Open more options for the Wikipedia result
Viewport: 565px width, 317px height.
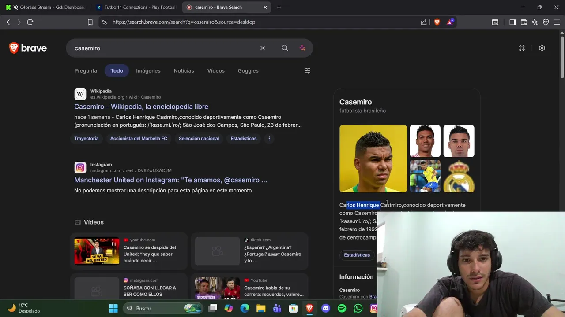click(x=269, y=138)
